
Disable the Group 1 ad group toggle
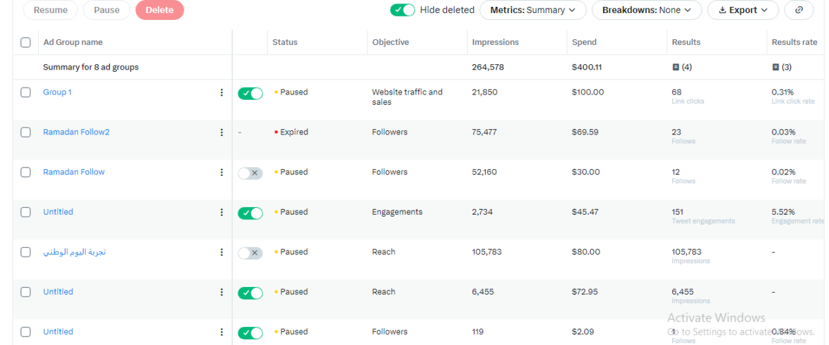[250, 93]
